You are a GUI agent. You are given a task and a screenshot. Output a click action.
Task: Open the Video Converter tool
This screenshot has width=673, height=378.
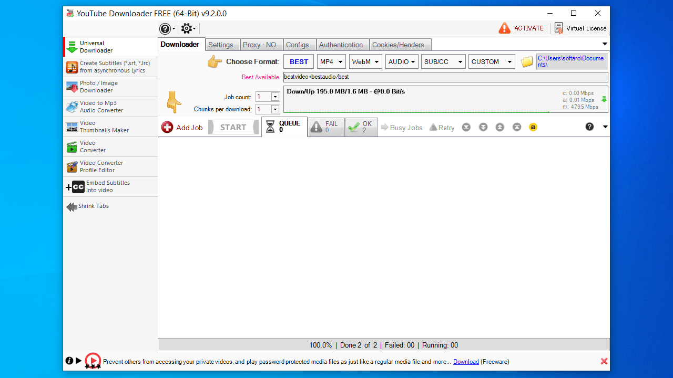point(110,146)
